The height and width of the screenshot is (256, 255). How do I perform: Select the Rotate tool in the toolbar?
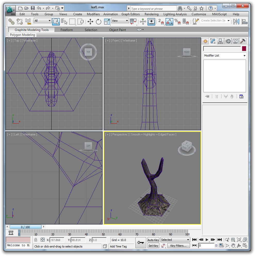[x=98, y=22]
